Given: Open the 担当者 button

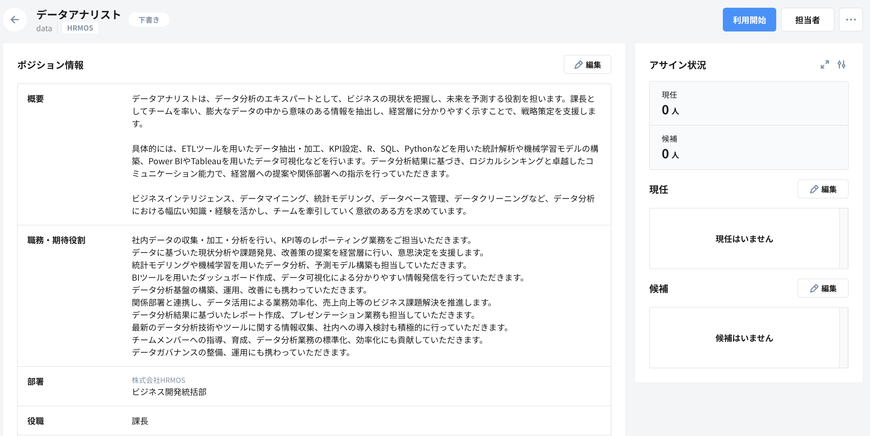Looking at the screenshot, I should tap(807, 19).
